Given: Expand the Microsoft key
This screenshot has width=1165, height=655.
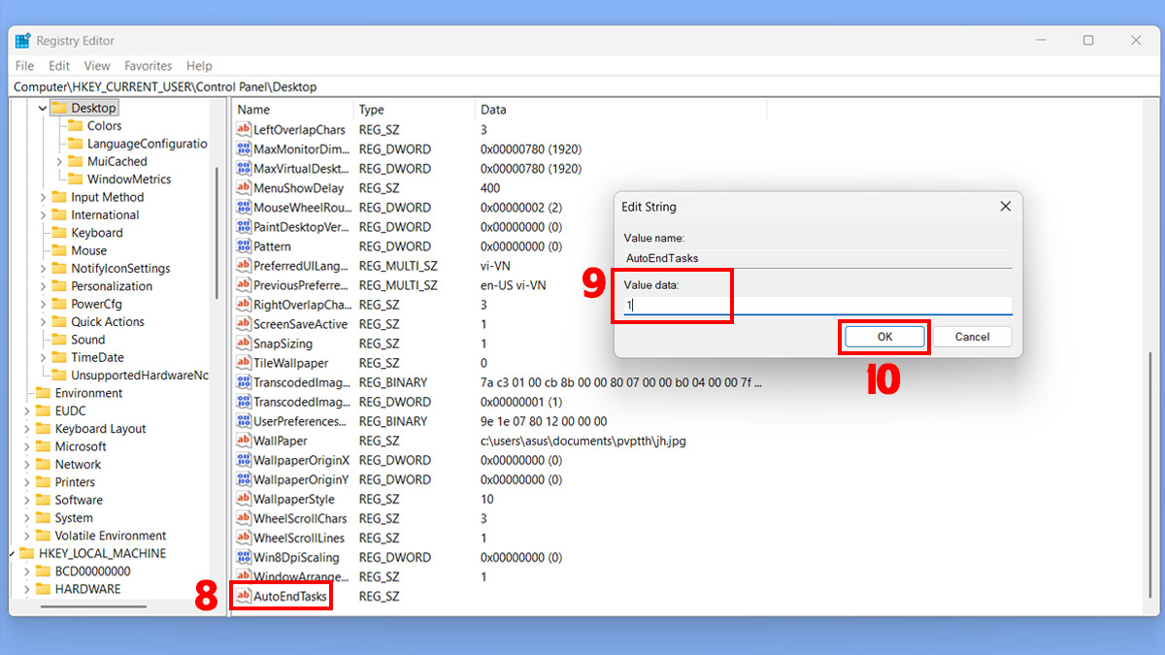Looking at the screenshot, I should click(27, 446).
